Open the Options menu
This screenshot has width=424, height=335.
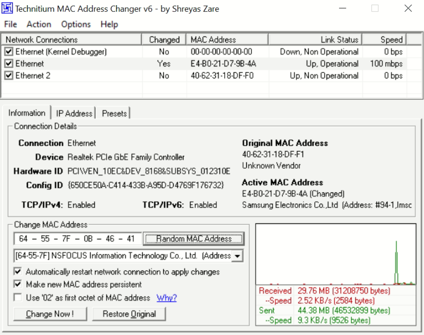(76, 24)
